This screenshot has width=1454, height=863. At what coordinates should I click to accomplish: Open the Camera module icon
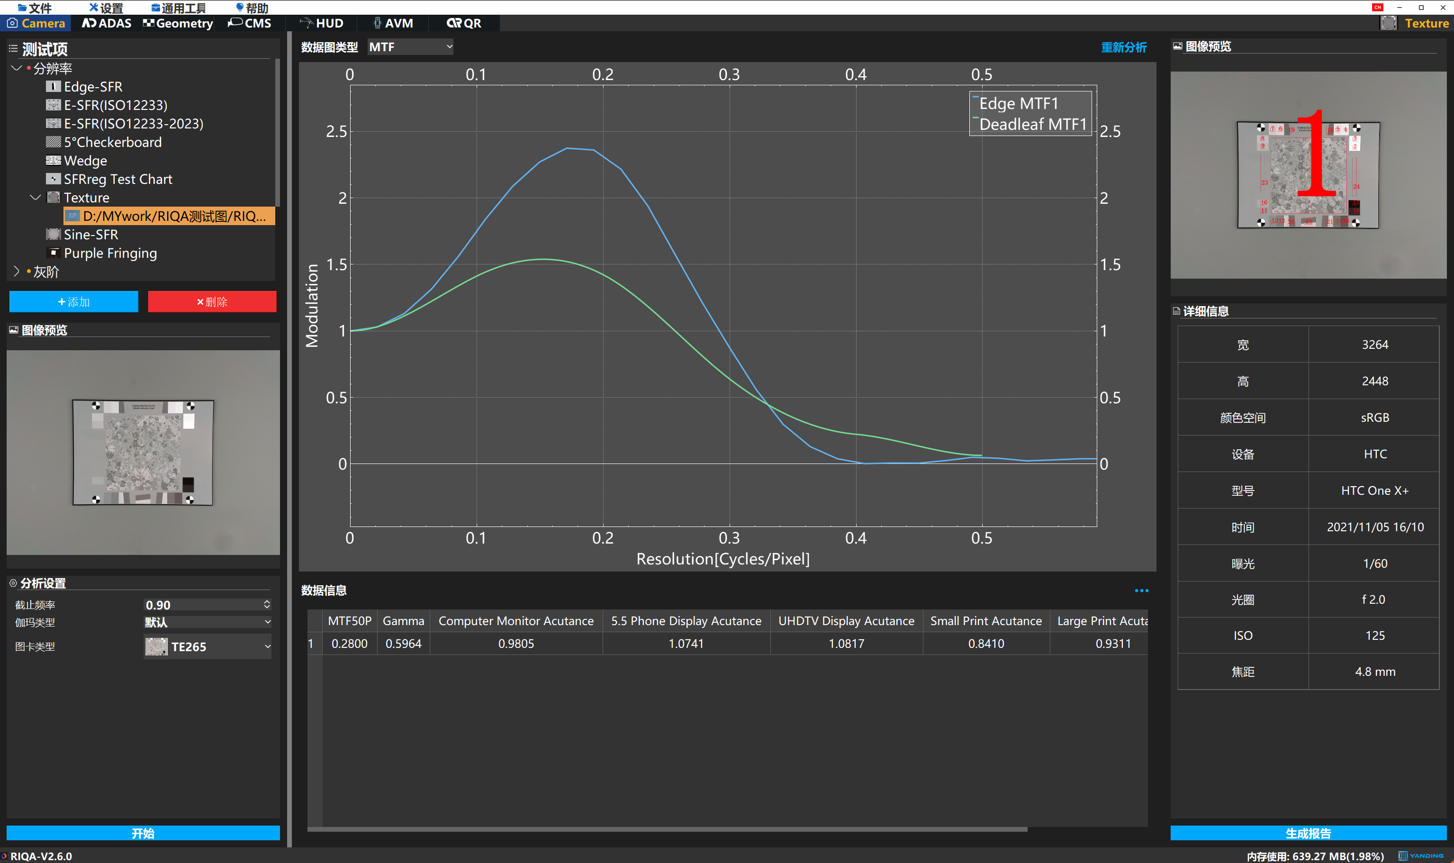[12, 23]
